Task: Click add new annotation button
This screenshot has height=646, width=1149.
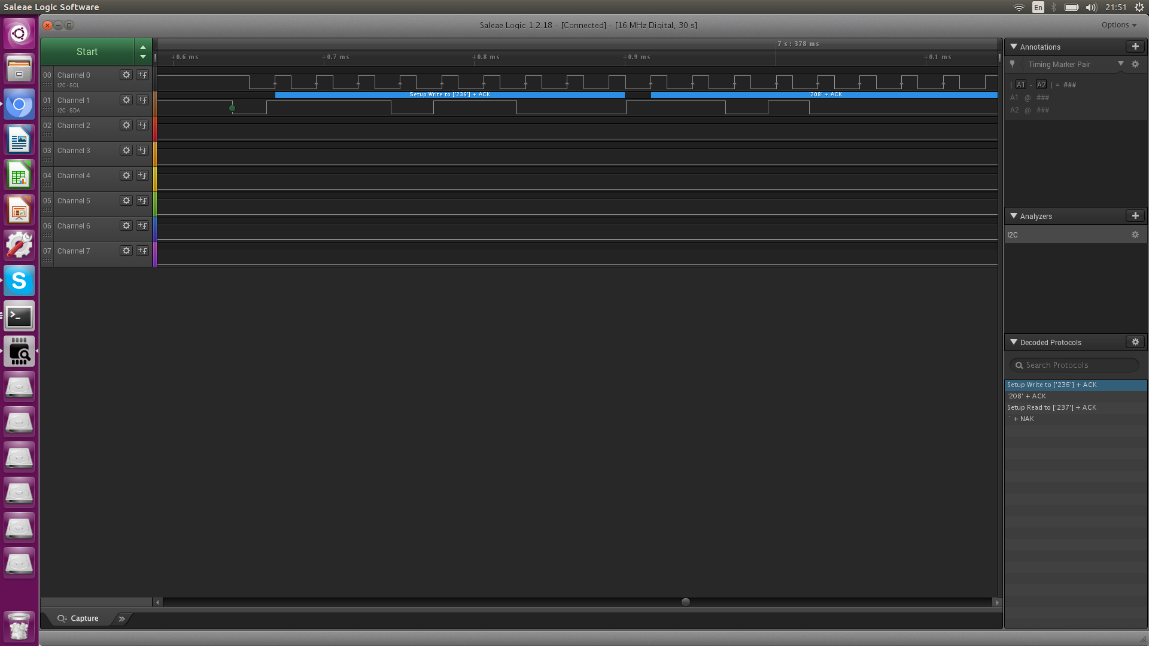Action: [x=1134, y=45]
